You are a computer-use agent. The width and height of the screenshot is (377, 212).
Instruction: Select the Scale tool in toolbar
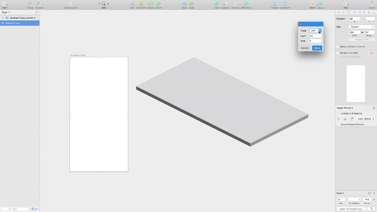pos(191,4)
